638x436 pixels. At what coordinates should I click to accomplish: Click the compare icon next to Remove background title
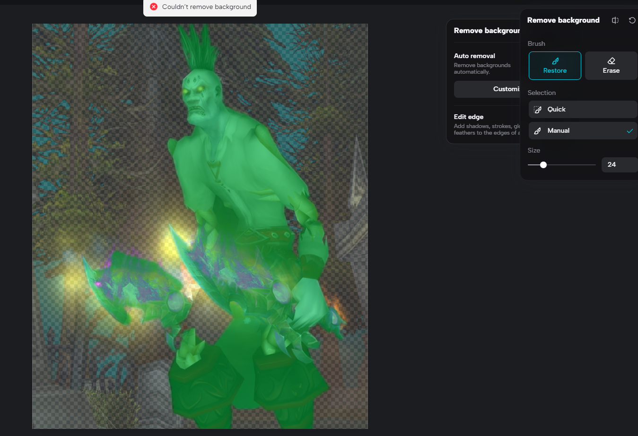[x=615, y=20]
